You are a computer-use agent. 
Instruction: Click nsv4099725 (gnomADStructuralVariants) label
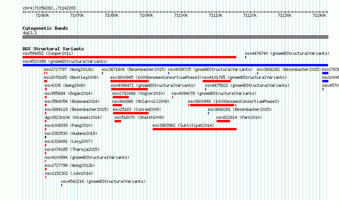tap(210, 69)
